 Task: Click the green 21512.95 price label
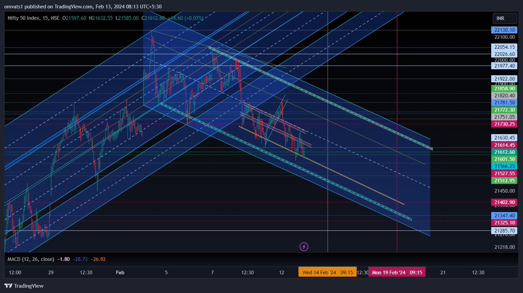coord(504,181)
